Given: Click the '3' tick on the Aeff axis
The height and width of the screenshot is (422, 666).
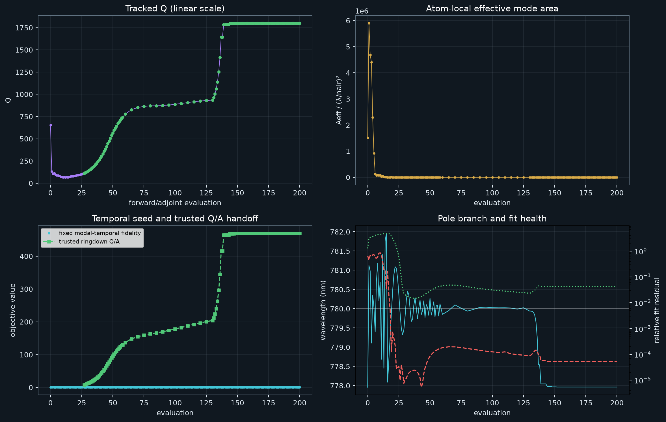Looking at the screenshot, I should pos(348,99).
